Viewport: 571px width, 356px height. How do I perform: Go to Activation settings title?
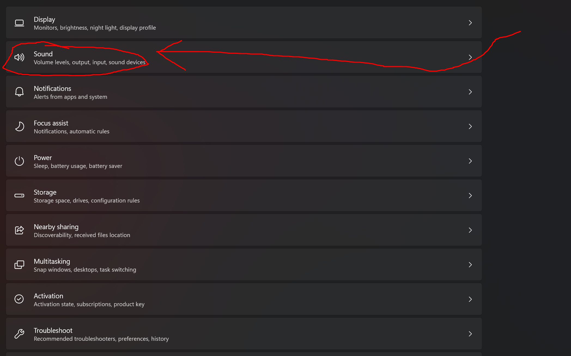click(48, 296)
